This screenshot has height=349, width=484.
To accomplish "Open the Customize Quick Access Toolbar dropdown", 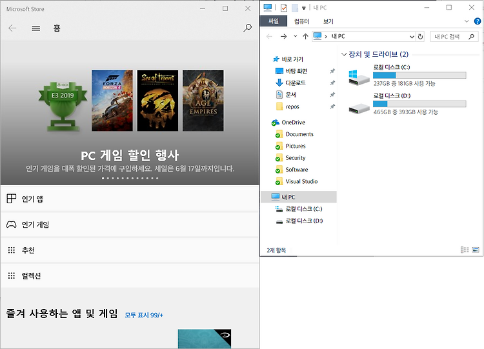I will 304,8.
